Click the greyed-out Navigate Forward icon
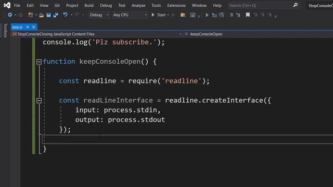This screenshot has width=333, height=187. (x=21, y=15)
